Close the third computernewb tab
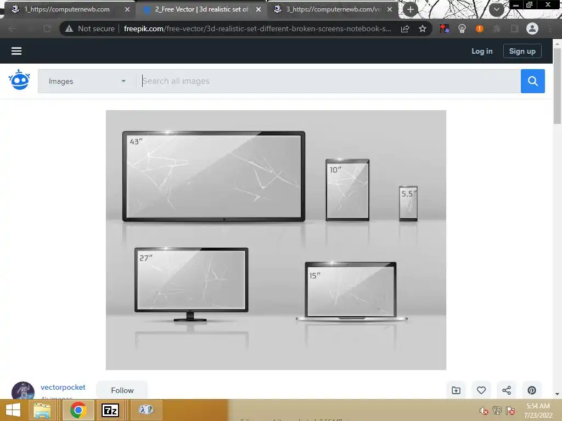The width and height of the screenshot is (562, 421). (x=390, y=10)
